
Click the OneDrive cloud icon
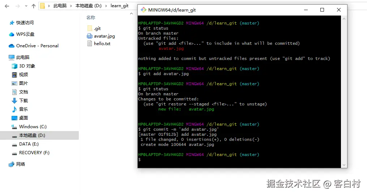point(12,46)
